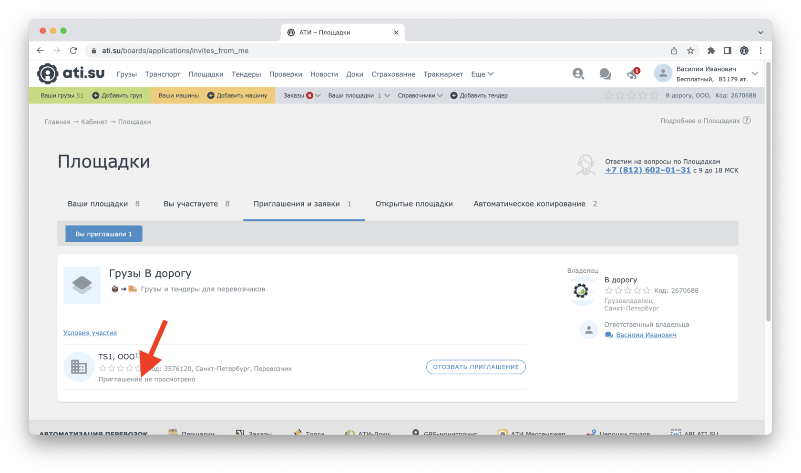Open Грузы in the main menu
The image size is (801, 473).
(x=127, y=74)
